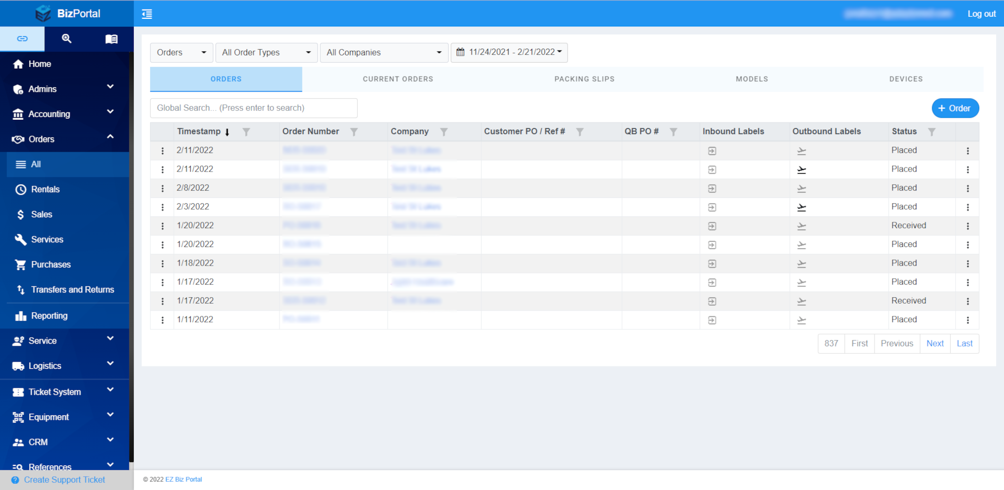Open the All Companies dropdown

tap(384, 52)
